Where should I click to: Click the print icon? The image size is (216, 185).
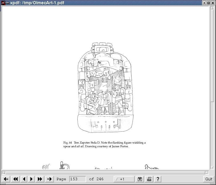point(149,179)
